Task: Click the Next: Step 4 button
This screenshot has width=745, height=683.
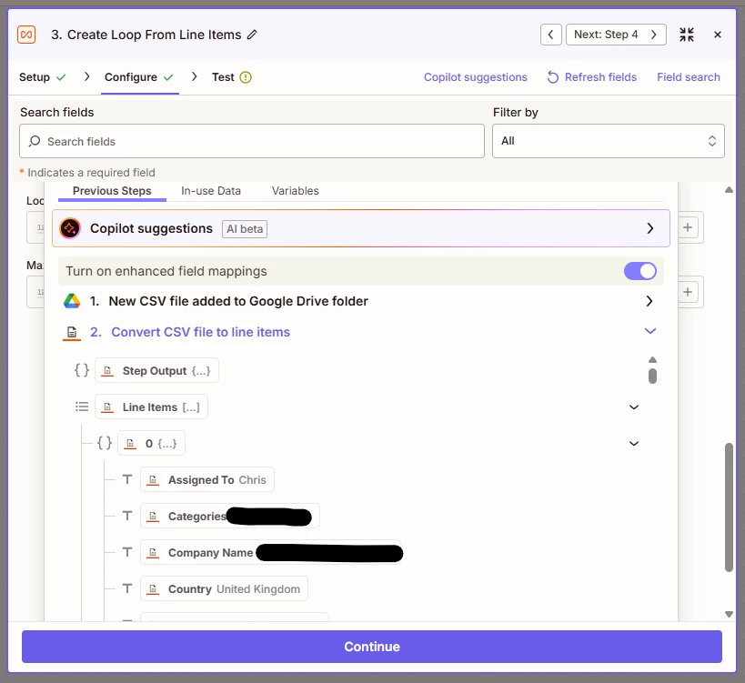Action: [616, 35]
